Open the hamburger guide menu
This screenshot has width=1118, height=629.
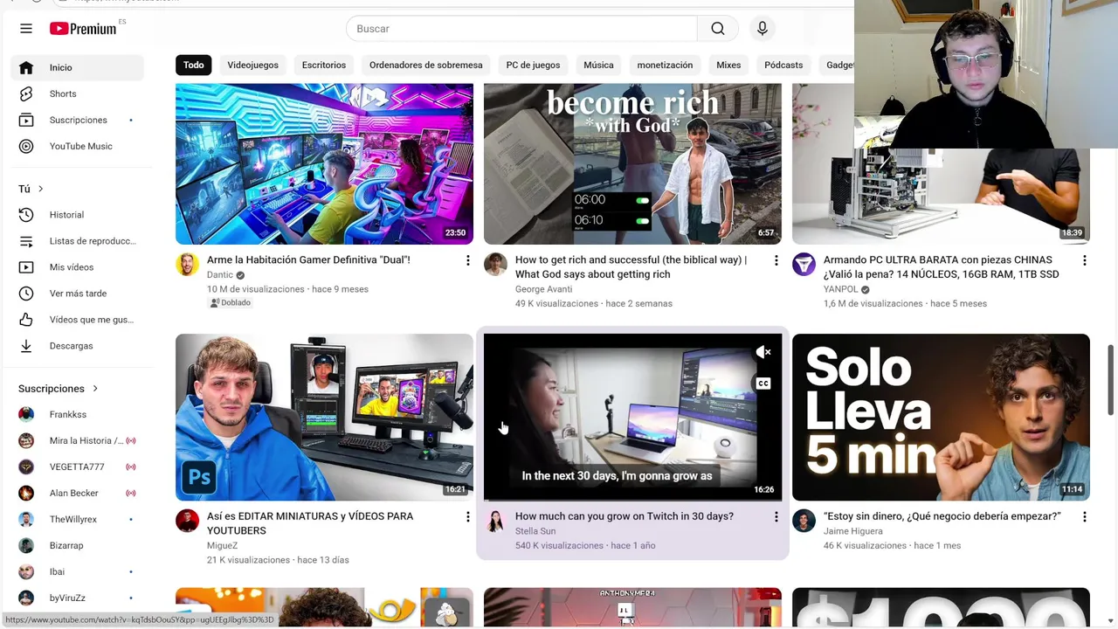26,29
